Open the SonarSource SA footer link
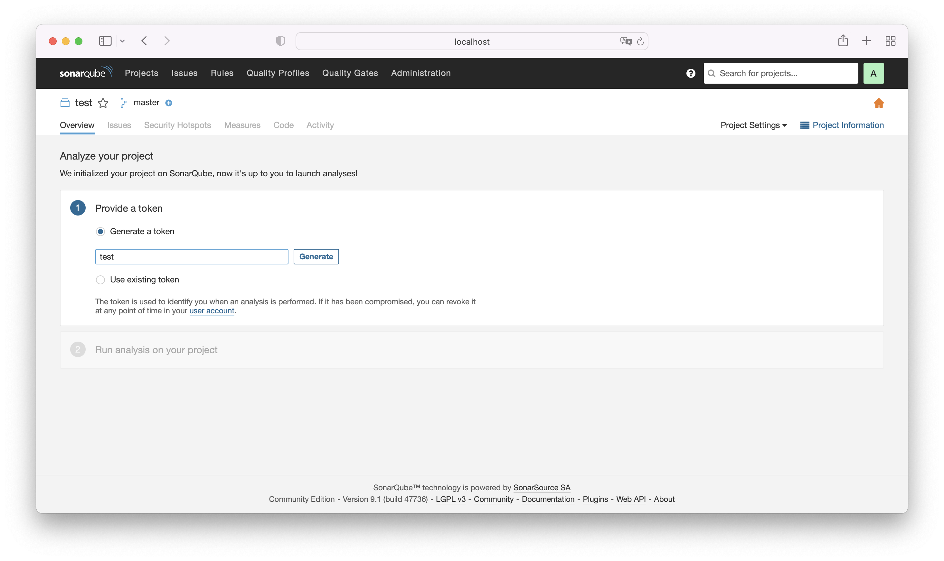This screenshot has height=561, width=944. (x=542, y=488)
